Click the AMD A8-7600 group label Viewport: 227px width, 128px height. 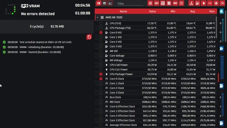(114, 17)
